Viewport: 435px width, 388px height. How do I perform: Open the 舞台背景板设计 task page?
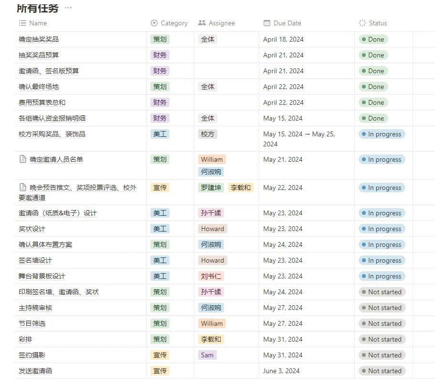click(42, 276)
